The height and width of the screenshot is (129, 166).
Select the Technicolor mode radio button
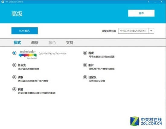click(x=14, y=53)
